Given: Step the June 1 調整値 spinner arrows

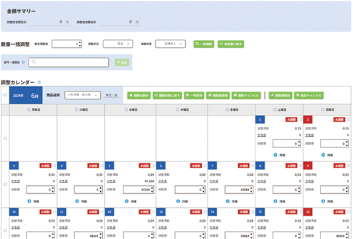Looking at the screenshot, I should pos(299,143).
